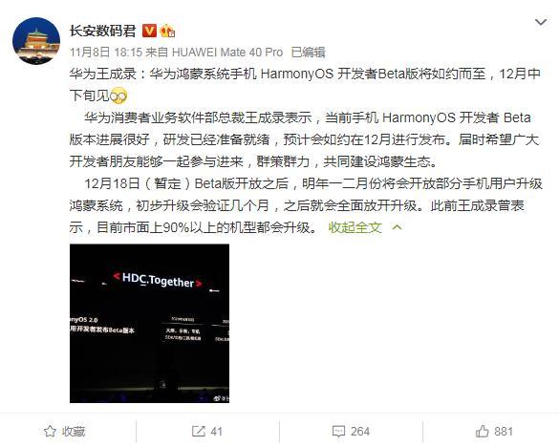Image resolution: width=559 pixels, height=447 pixels.
Task: Click the star favorite icon
Action: [x=50, y=432]
